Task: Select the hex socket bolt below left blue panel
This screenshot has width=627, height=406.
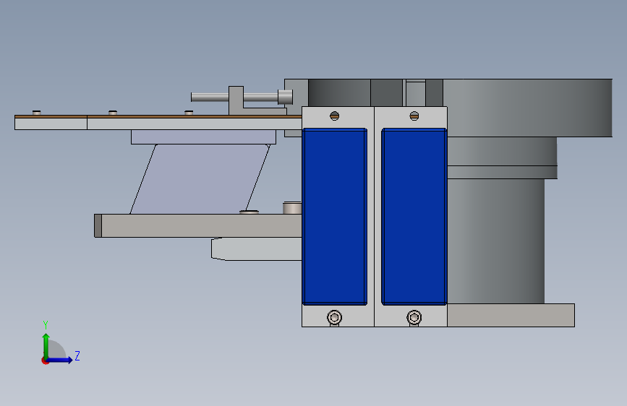Action: 334,318
